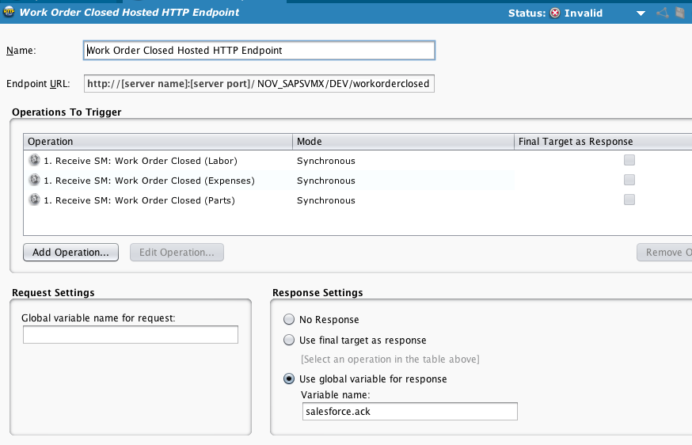Select Use global variable for response
The height and width of the screenshot is (445, 692).
(x=290, y=379)
